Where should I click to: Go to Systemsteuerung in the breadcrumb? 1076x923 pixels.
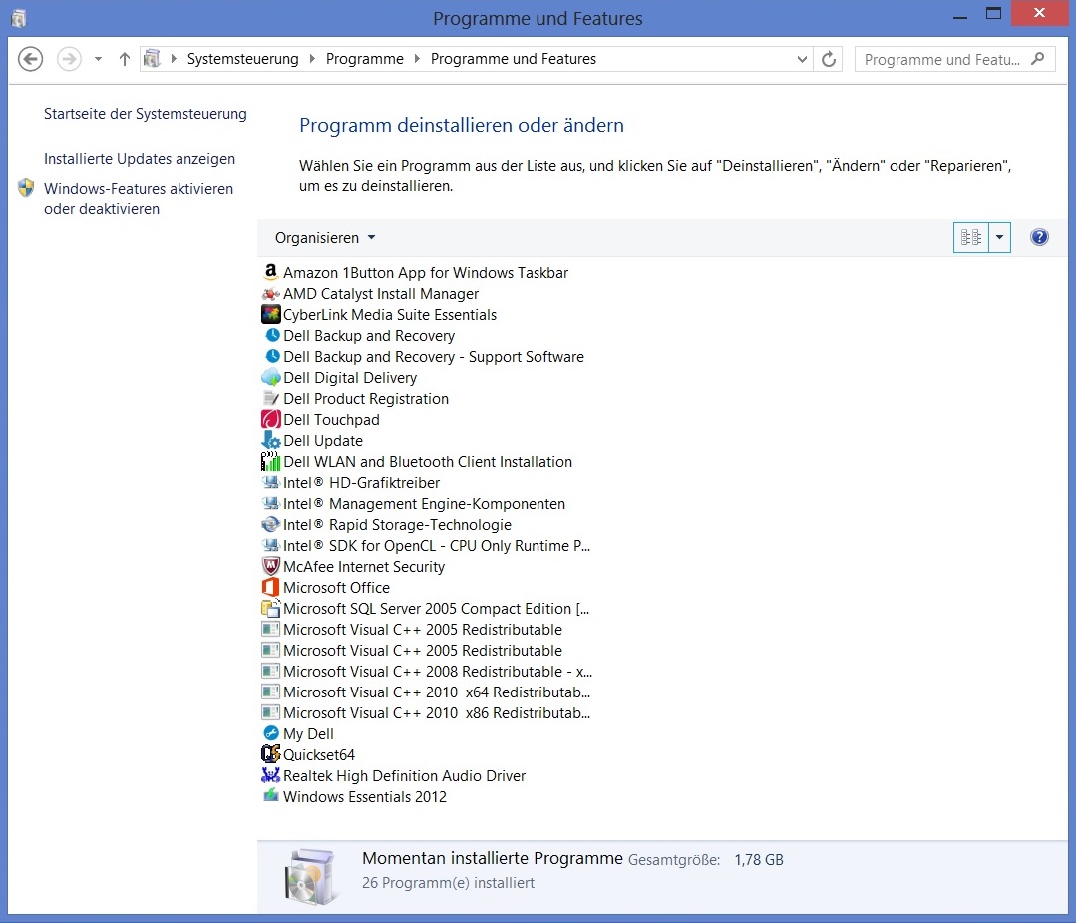coord(243,59)
